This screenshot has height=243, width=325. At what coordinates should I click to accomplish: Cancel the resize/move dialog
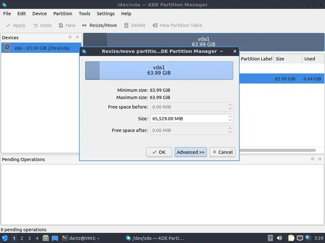[222, 152]
